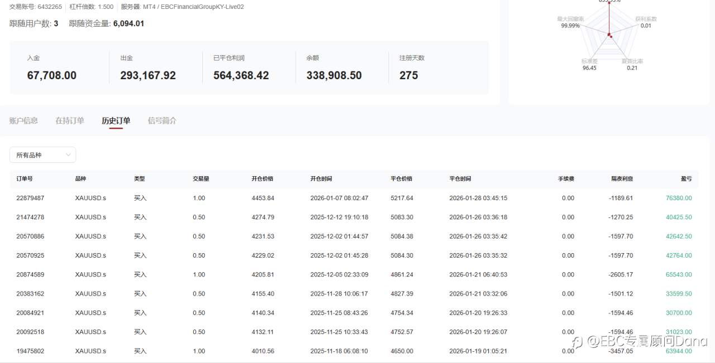
Task: Click the 出金 amount 293,167.92
Action: click(x=148, y=75)
